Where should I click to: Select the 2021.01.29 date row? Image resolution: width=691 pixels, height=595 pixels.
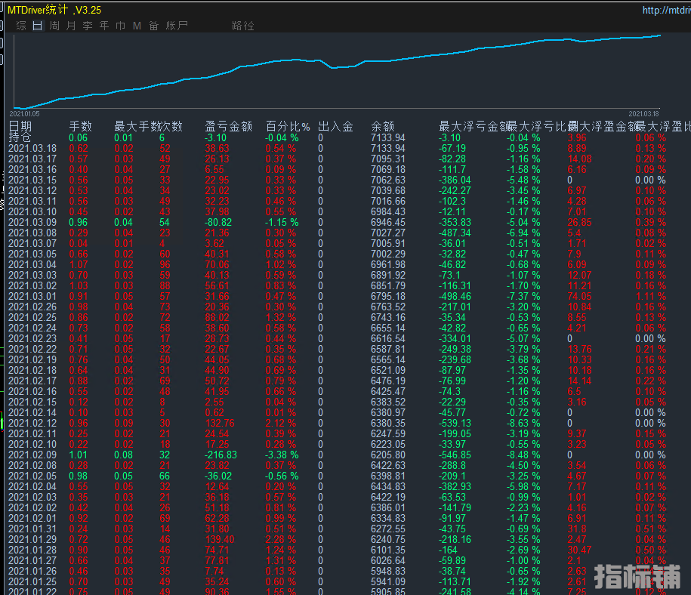pyautogui.click(x=32, y=540)
